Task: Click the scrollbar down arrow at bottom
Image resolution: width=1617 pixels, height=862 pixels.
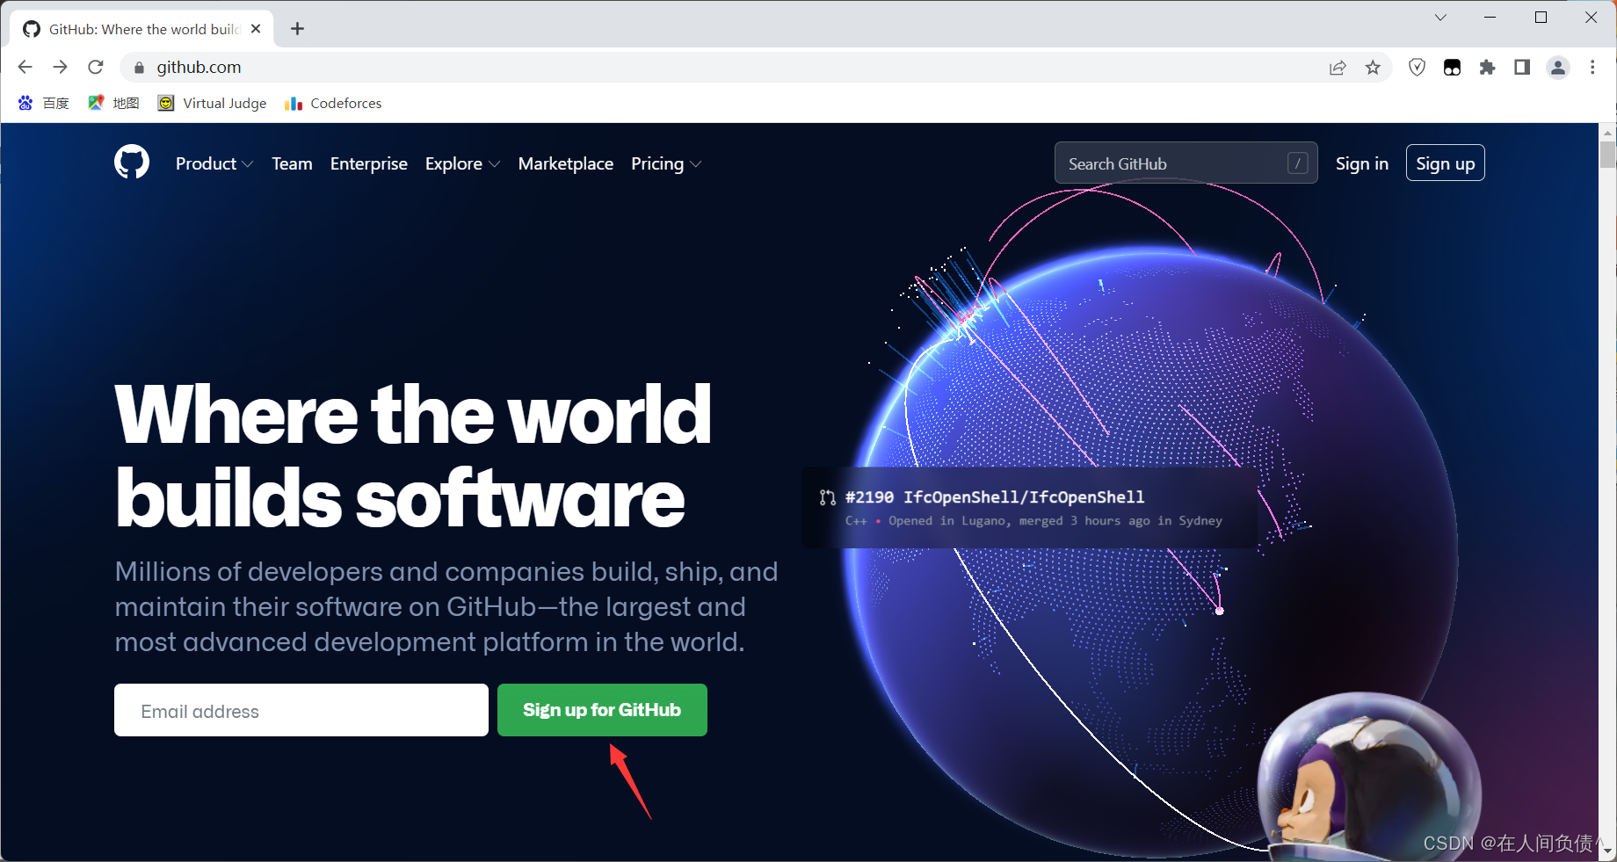Action: pos(1607,851)
